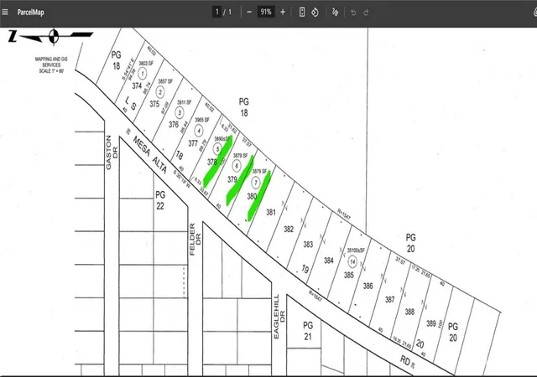Click the ParcelMap document title

[x=30, y=13]
